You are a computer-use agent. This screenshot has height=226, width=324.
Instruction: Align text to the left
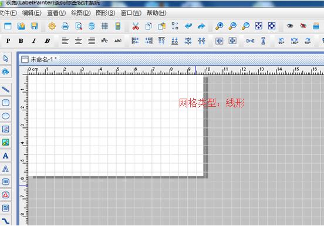tap(65, 41)
